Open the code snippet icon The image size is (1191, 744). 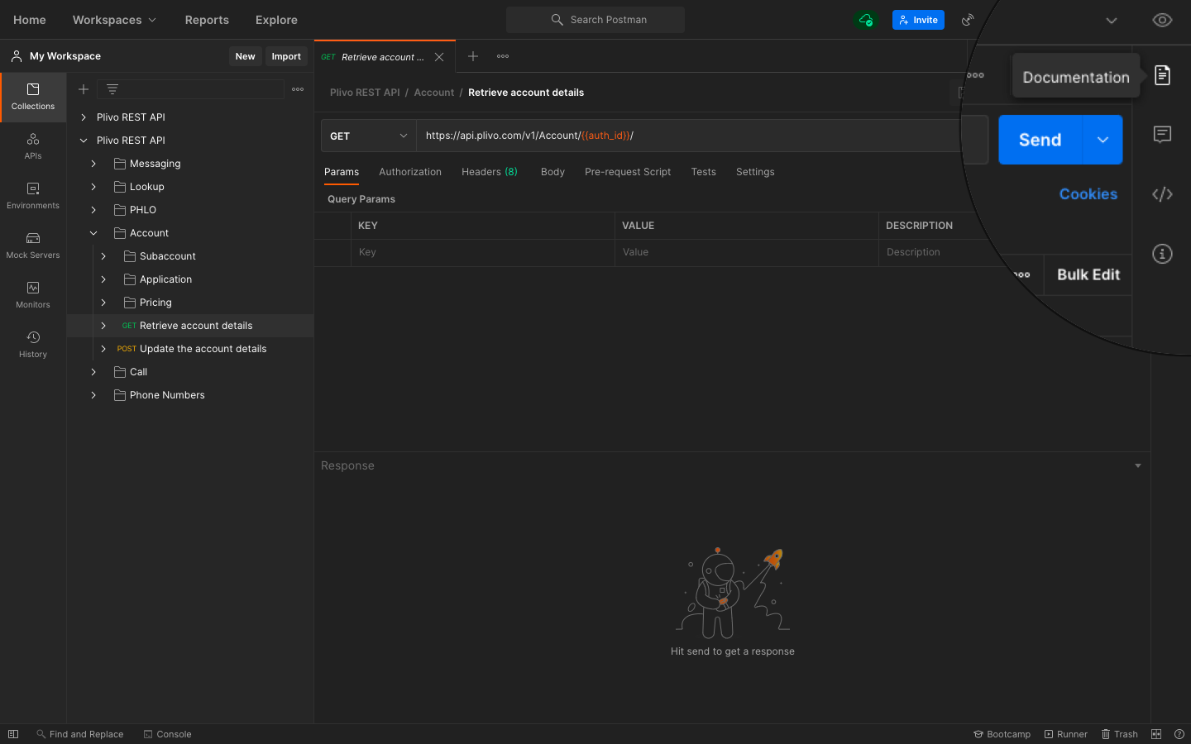click(x=1162, y=194)
